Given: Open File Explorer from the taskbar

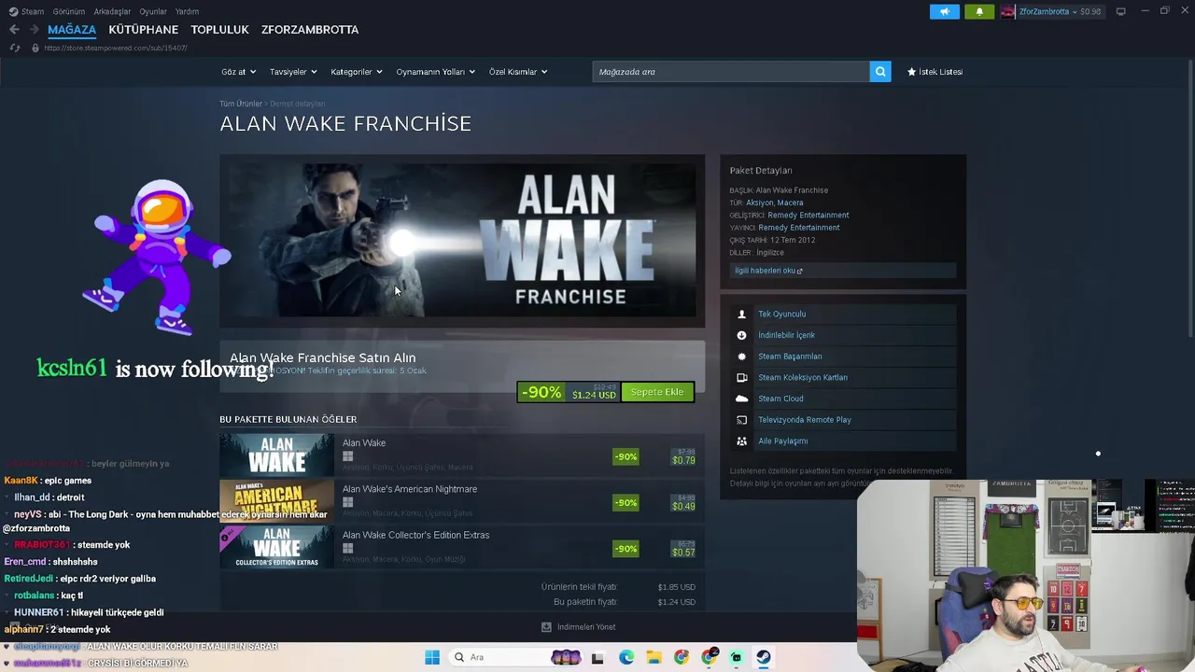Looking at the screenshot, I should (x=654, y=657).
